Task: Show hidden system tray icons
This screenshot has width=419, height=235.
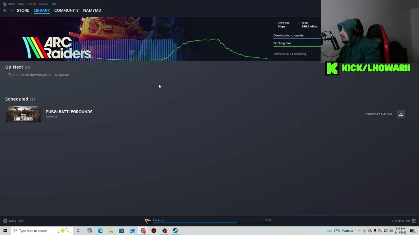Action: tap(359, 231)
